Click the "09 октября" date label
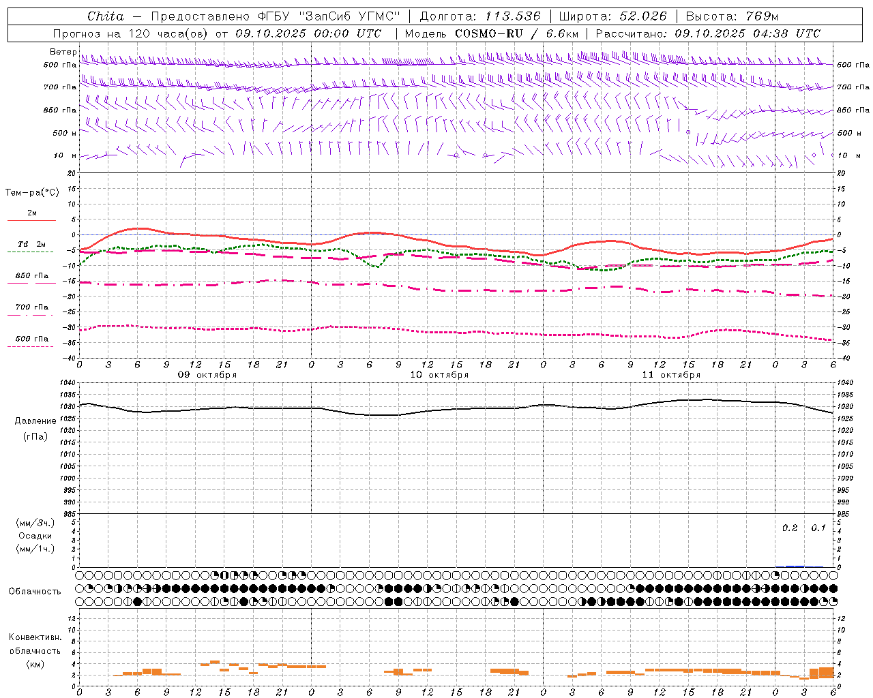Viewport: 873px width, 698px height. [207, 375]
